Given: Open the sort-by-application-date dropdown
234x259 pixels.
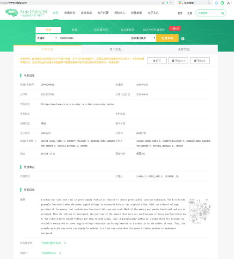Looking at the screenshot, I should pyautogui.click(x=143, y=38).
